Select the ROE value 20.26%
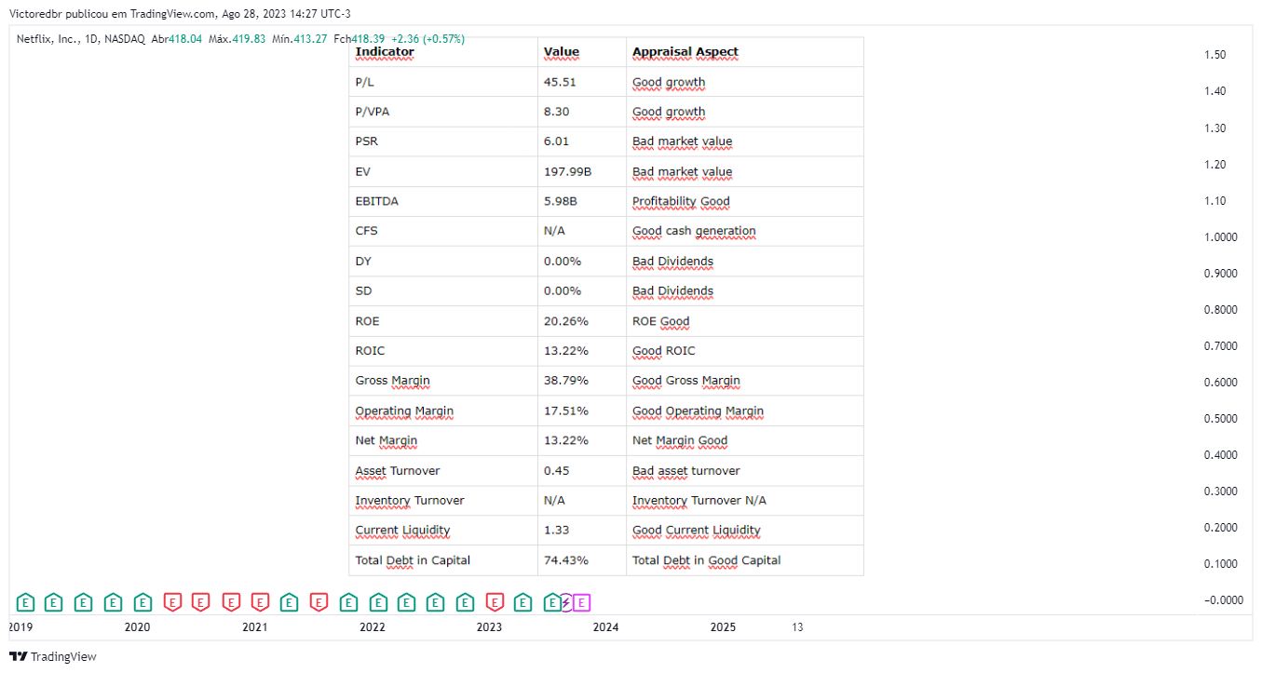This screenshot has width=1262, height=673. 566,321
